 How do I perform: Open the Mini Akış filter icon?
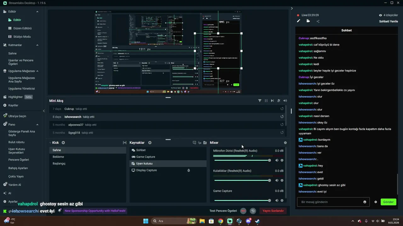click(x=260, y=101)
